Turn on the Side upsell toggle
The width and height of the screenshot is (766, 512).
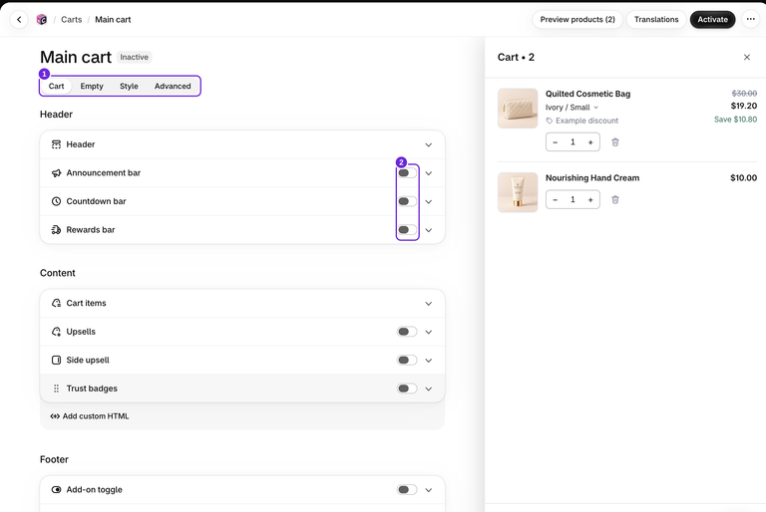tap(407, 360)
